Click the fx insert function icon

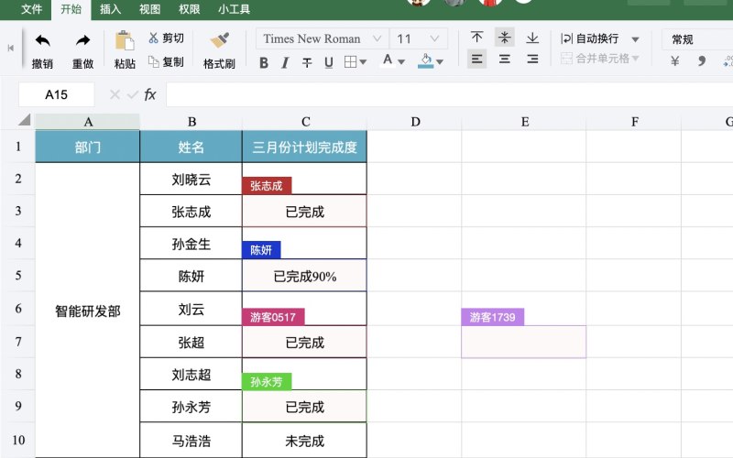150,95
